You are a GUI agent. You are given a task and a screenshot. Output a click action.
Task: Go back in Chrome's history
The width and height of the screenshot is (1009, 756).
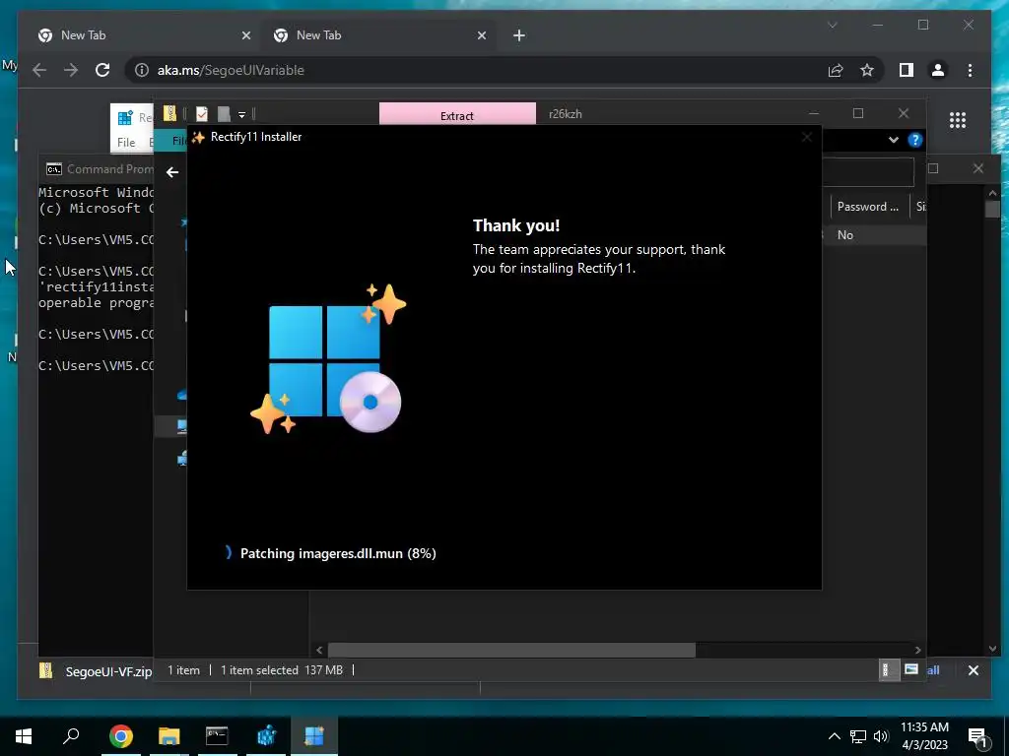(39, 70)
